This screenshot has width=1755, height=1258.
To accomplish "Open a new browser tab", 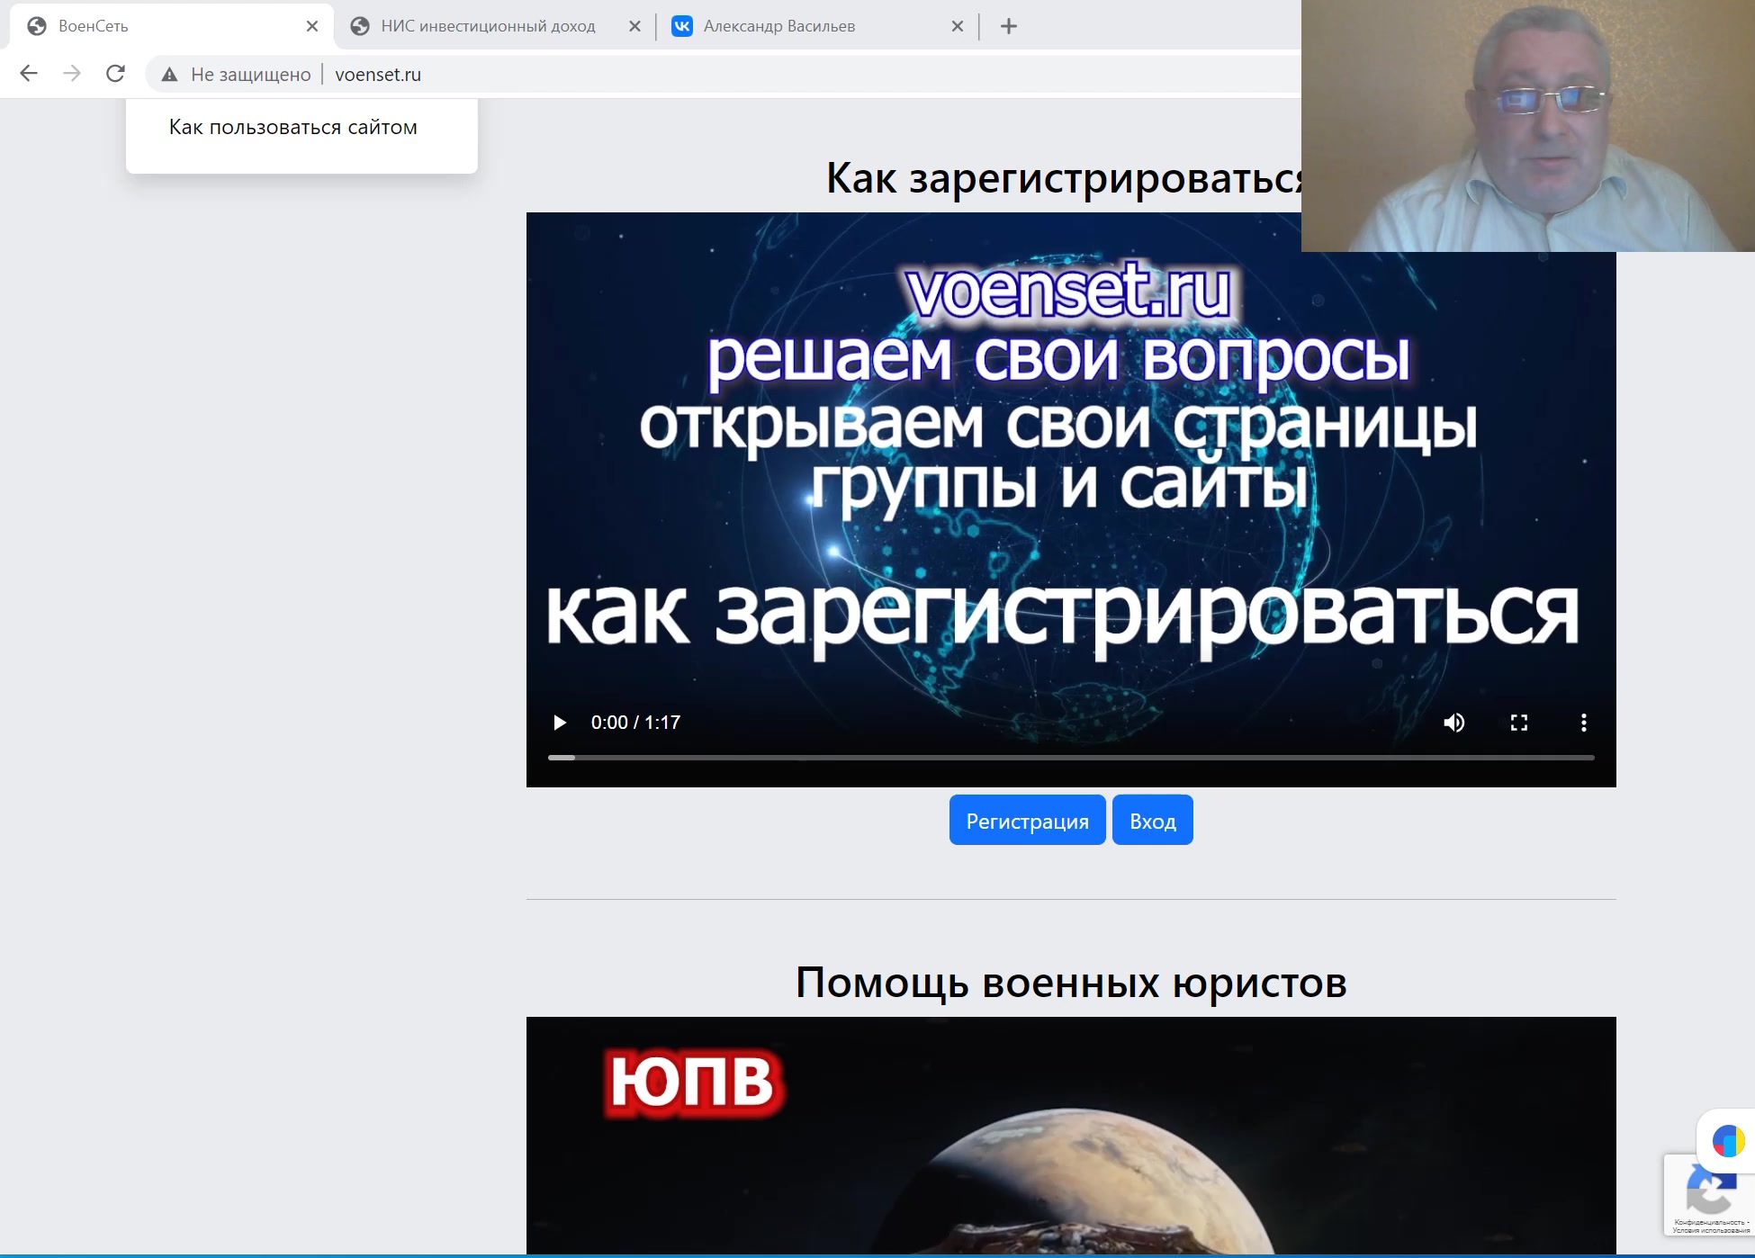I will (1009, 26).
